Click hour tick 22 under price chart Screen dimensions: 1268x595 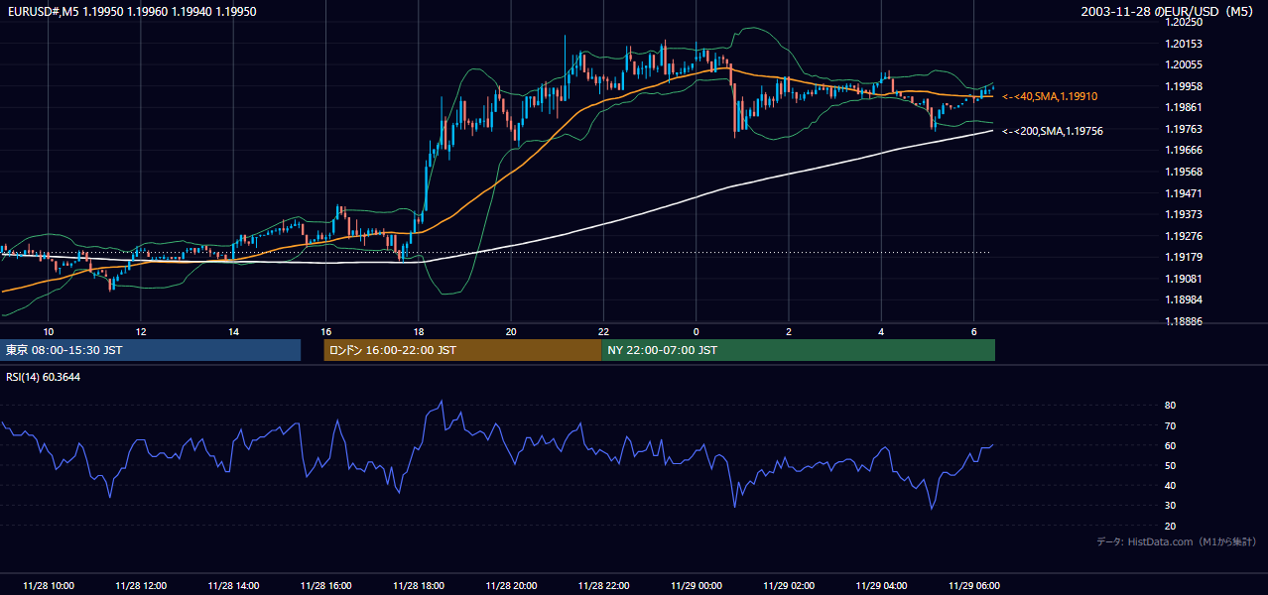tap(603, 331)
